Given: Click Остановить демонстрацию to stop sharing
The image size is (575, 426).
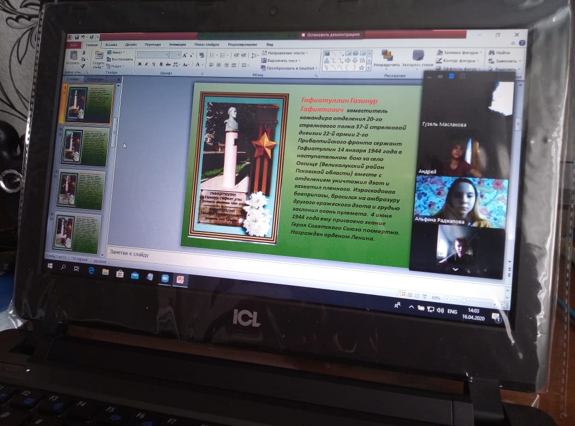Looking at the screenshot, I should pyautogui.click(x=331, y=34).
